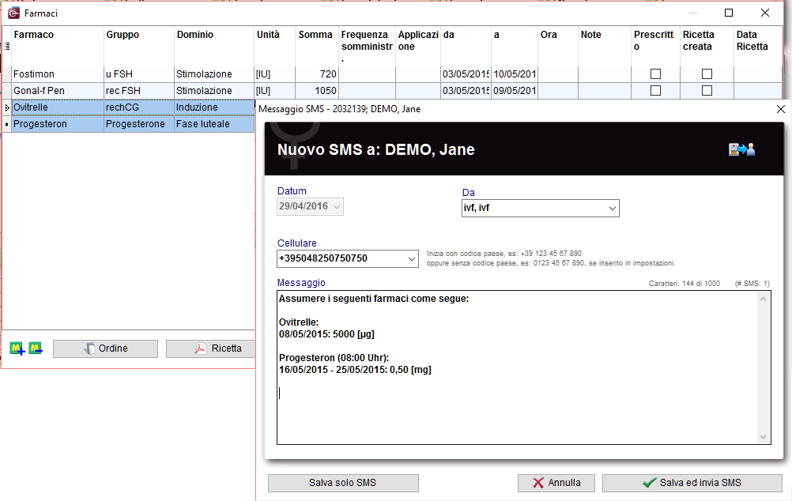
Task: Click the rec FSH group cell
Action: tap(139, 90)
